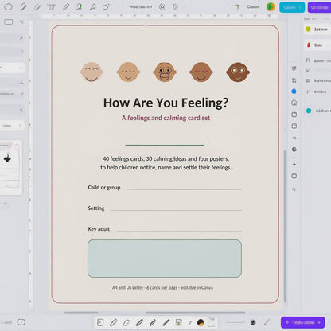Click the diagonal line tool beside the purple bottom button
Image resolution: width=331 pixels, height=331 pixels.
click(x=267, y=322)
